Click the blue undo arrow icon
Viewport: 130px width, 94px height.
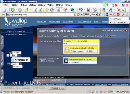(x=81, y=10)
